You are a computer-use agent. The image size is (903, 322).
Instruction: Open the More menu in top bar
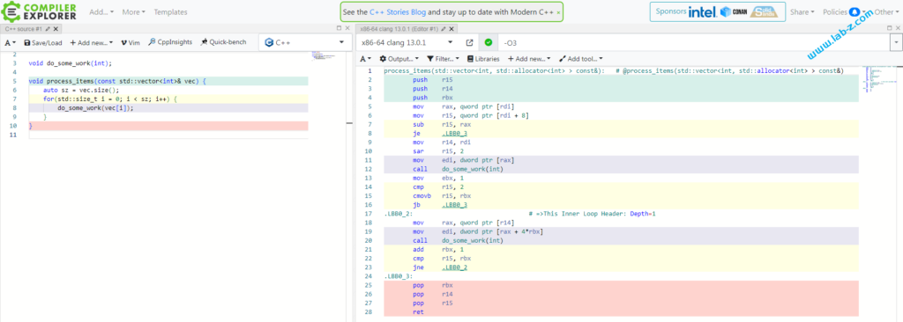[134, 11]
